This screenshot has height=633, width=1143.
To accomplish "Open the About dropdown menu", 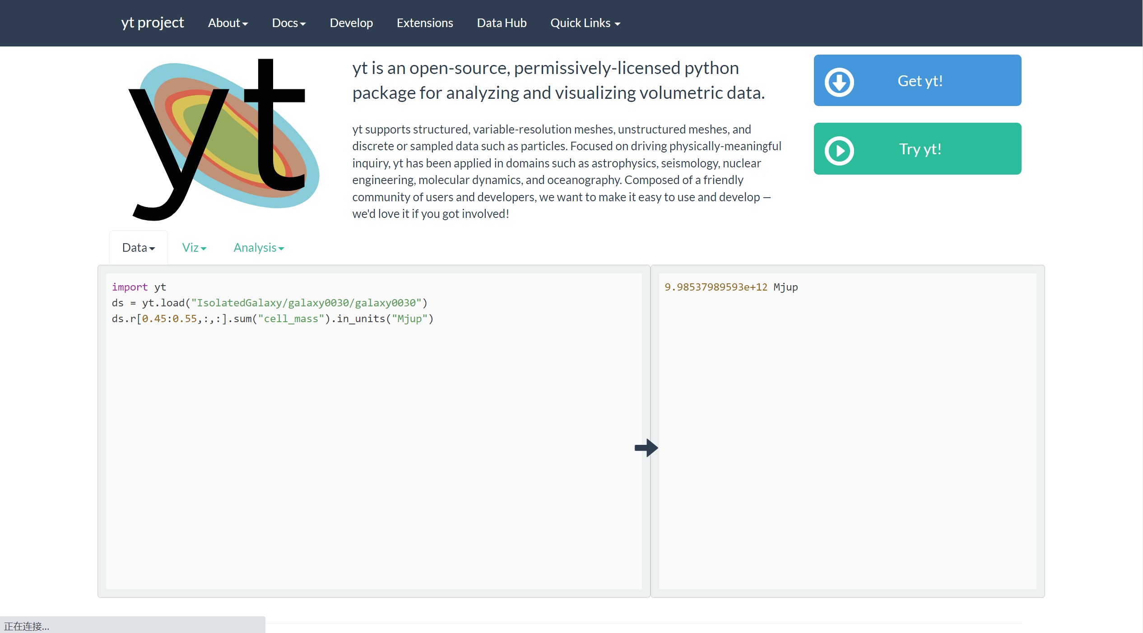I will (228, 23).
